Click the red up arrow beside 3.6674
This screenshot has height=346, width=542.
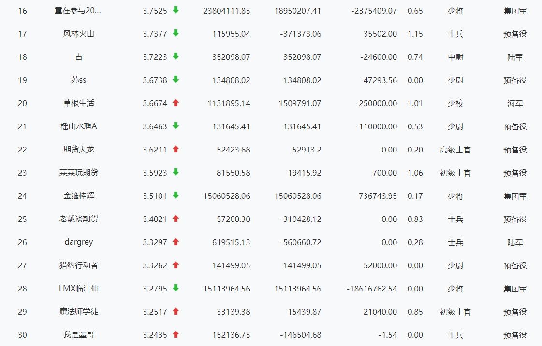pyautogui.click(x=176, y=103)
